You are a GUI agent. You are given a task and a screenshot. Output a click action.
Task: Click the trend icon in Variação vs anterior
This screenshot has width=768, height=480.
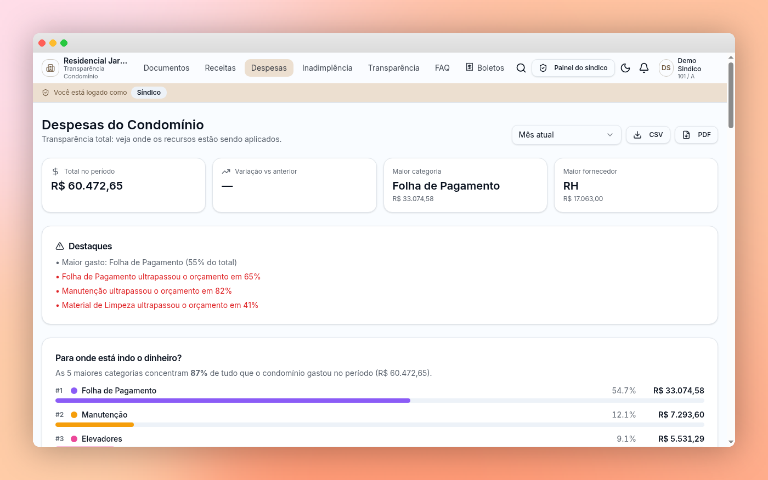(226, 172)
